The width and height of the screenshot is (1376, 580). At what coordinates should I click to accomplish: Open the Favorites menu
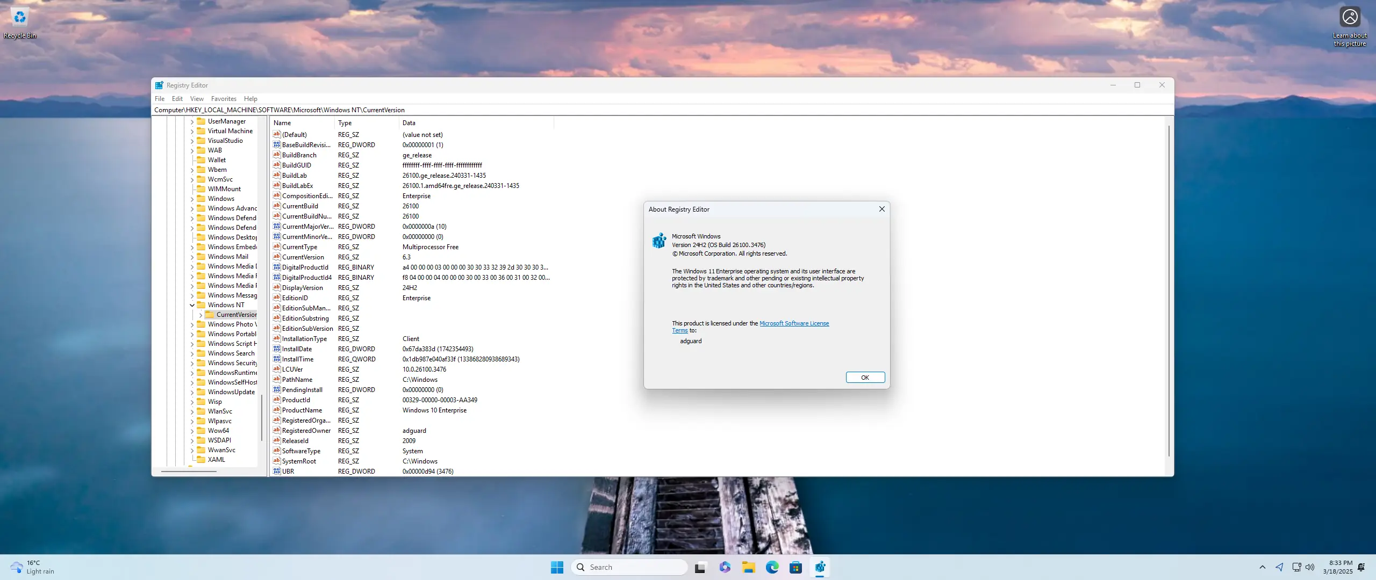pos(224,99)
